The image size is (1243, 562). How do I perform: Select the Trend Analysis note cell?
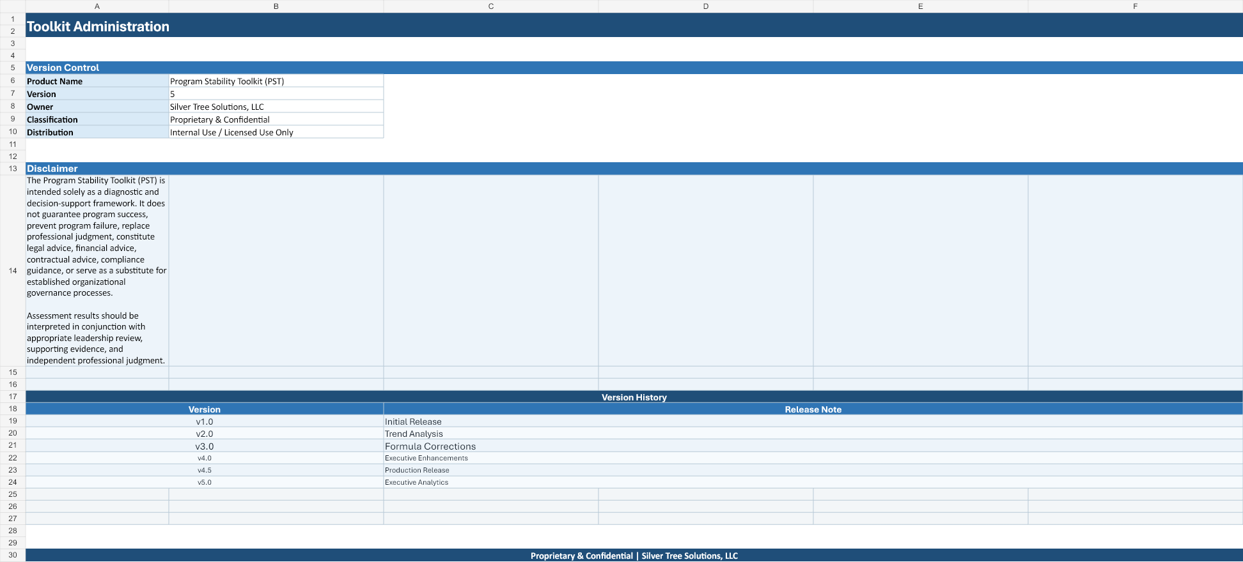[813, 434]
